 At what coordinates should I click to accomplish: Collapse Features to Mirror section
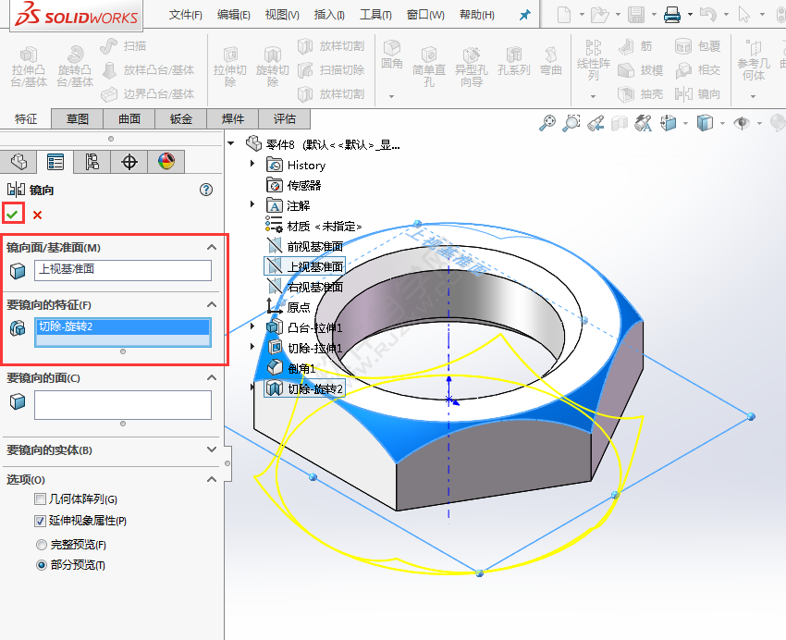(x=212, y=304)
